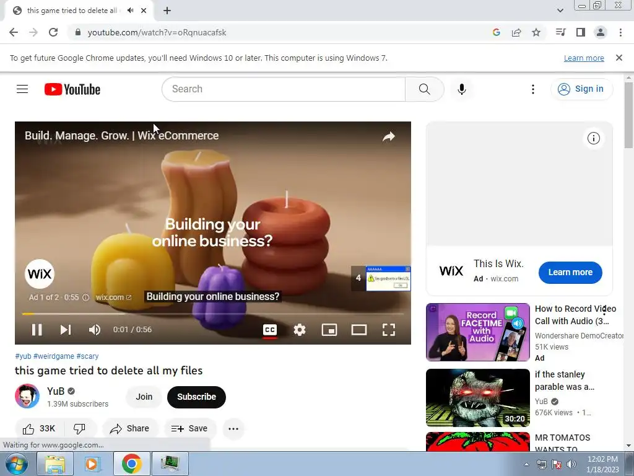Open options menu for Record Video Call ad
Image resolution: width=634 pixels, height=476 pixels.
coord(604,311)
